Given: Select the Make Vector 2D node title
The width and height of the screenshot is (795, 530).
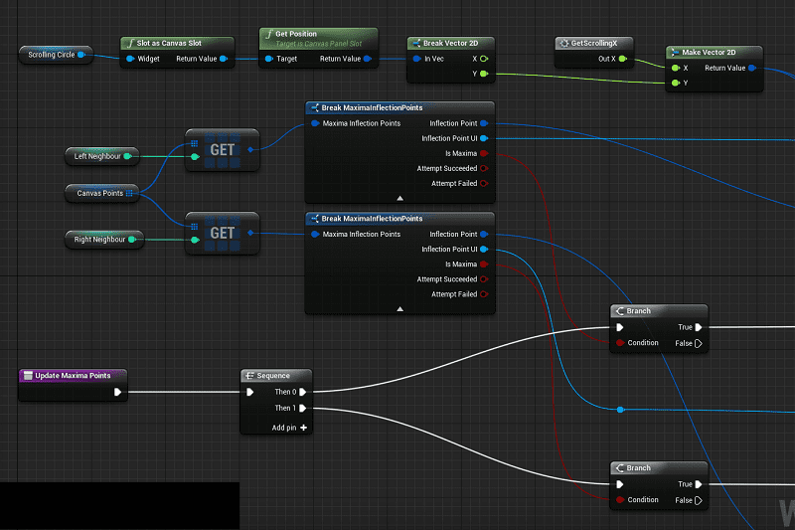Looking at the screenshot, I should [x=709, y=53].
